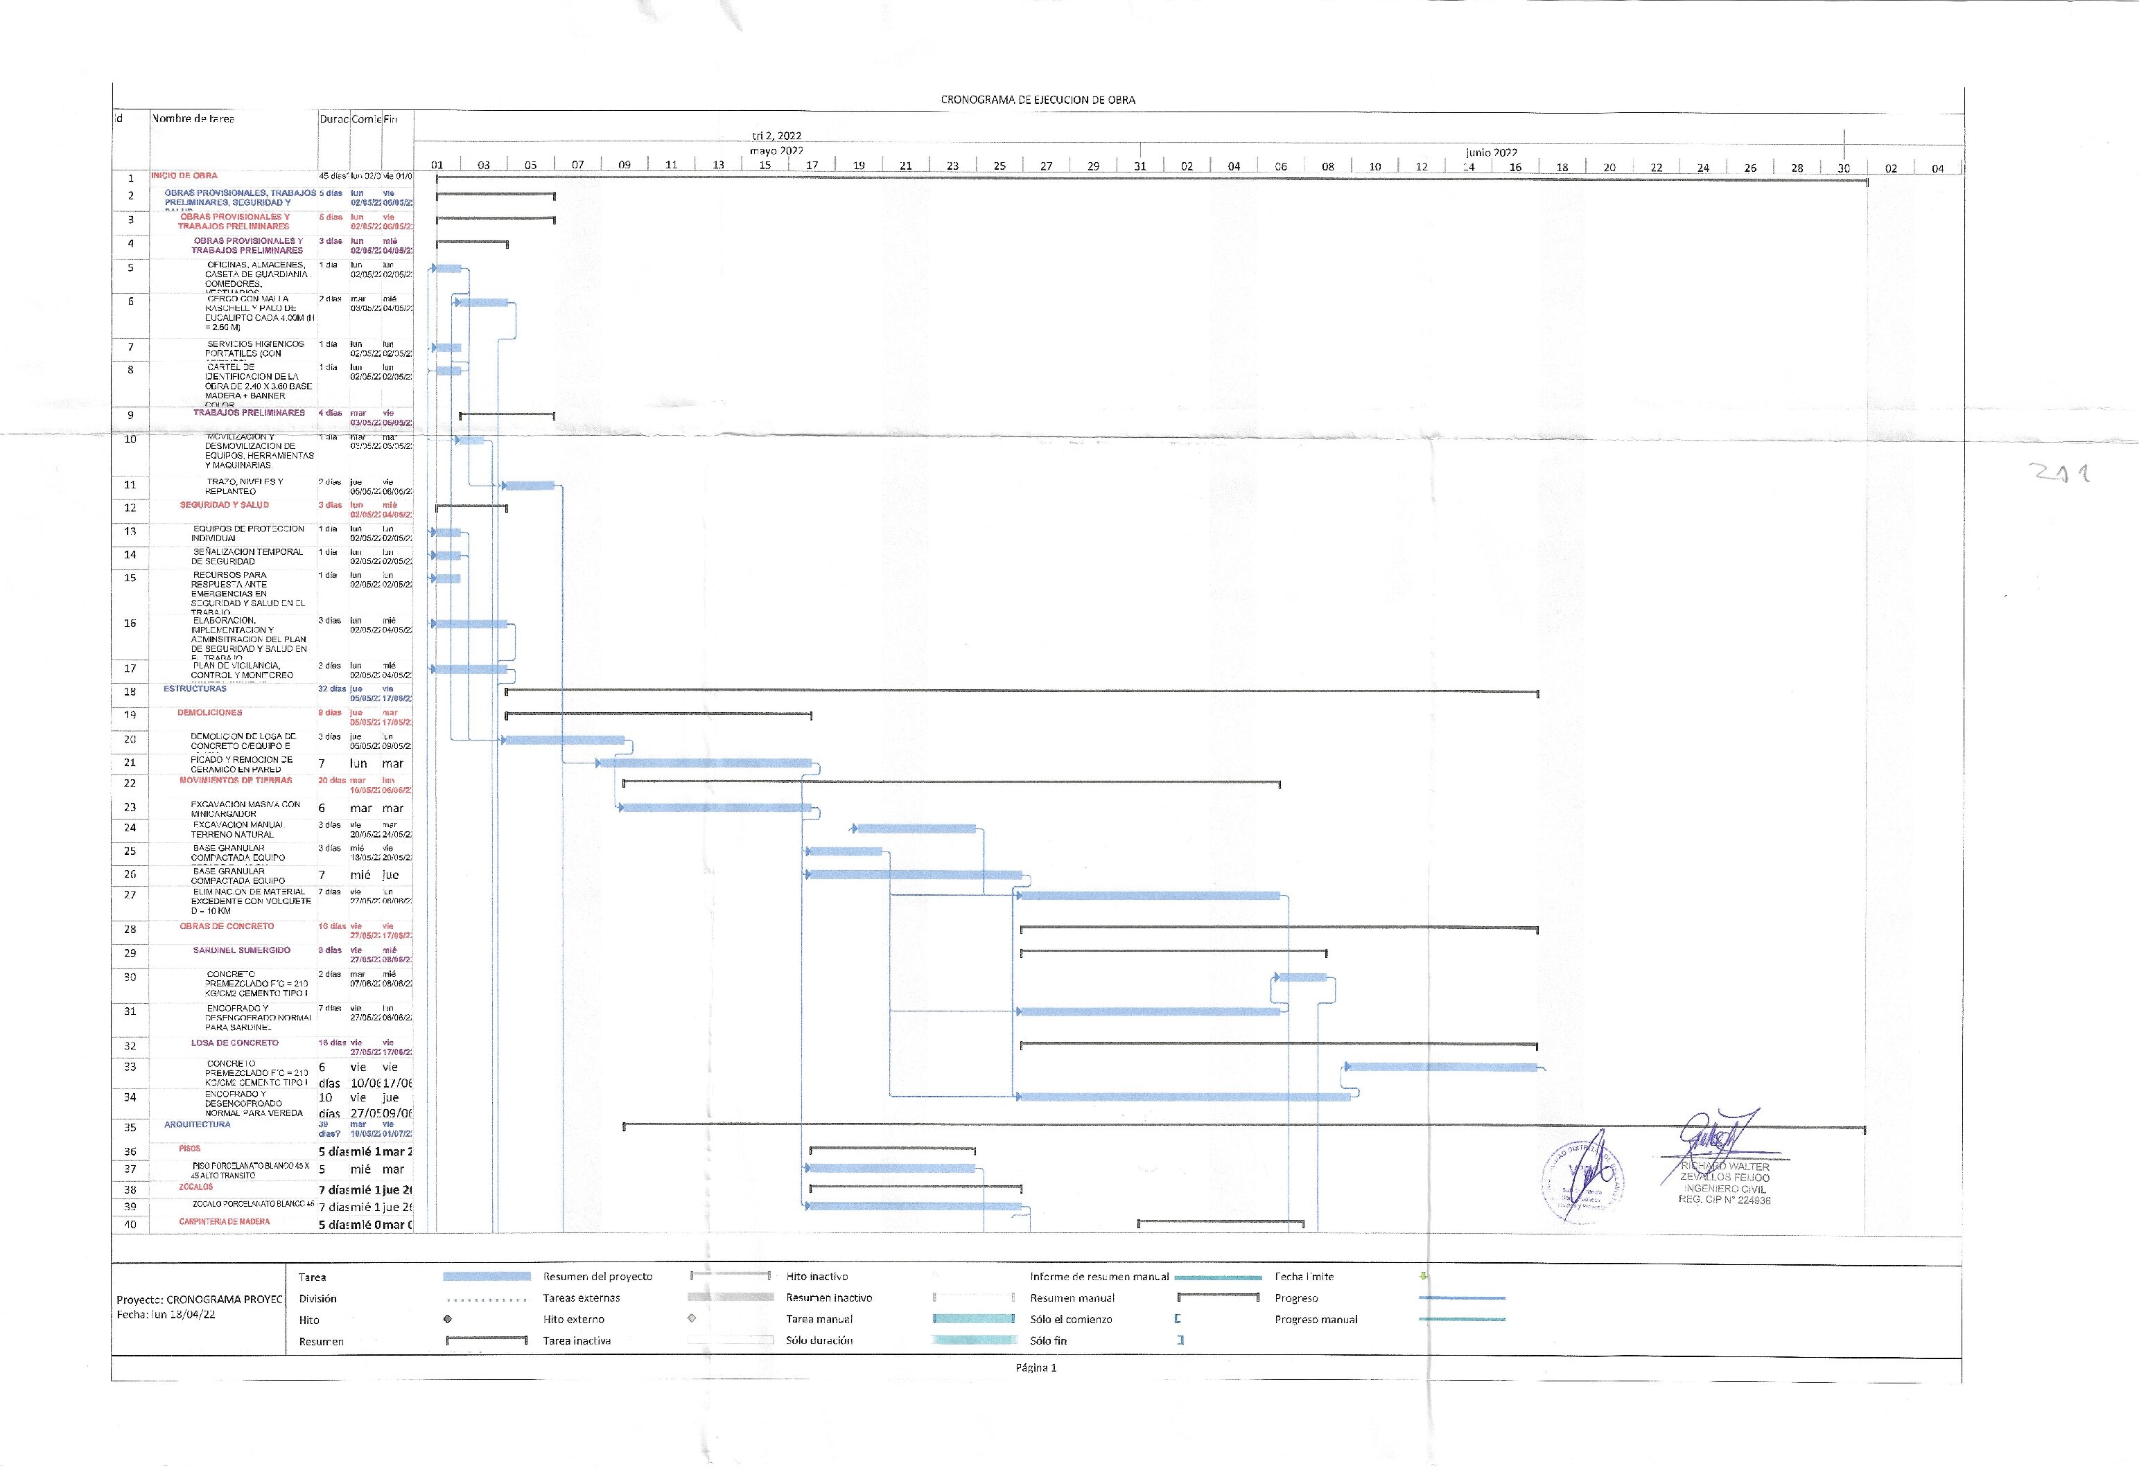Image resolution: width=2139 pixels, height=1470 pixels.
Task: Click row number 35 in Id column
Action: point(130,1127)
